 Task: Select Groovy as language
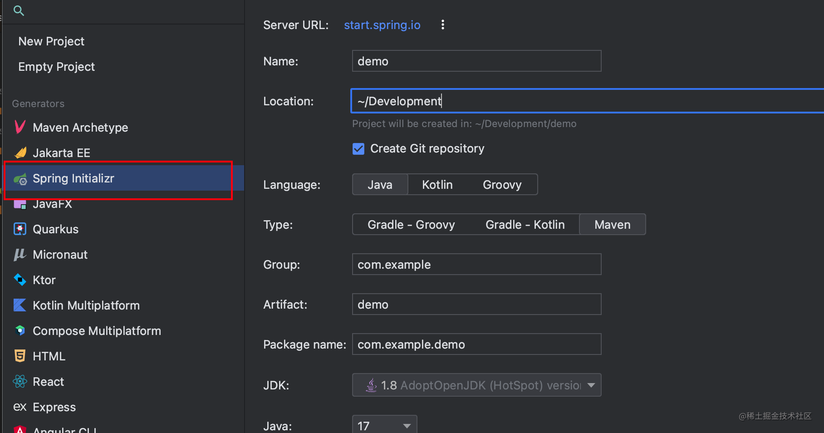tap(502, 184)
